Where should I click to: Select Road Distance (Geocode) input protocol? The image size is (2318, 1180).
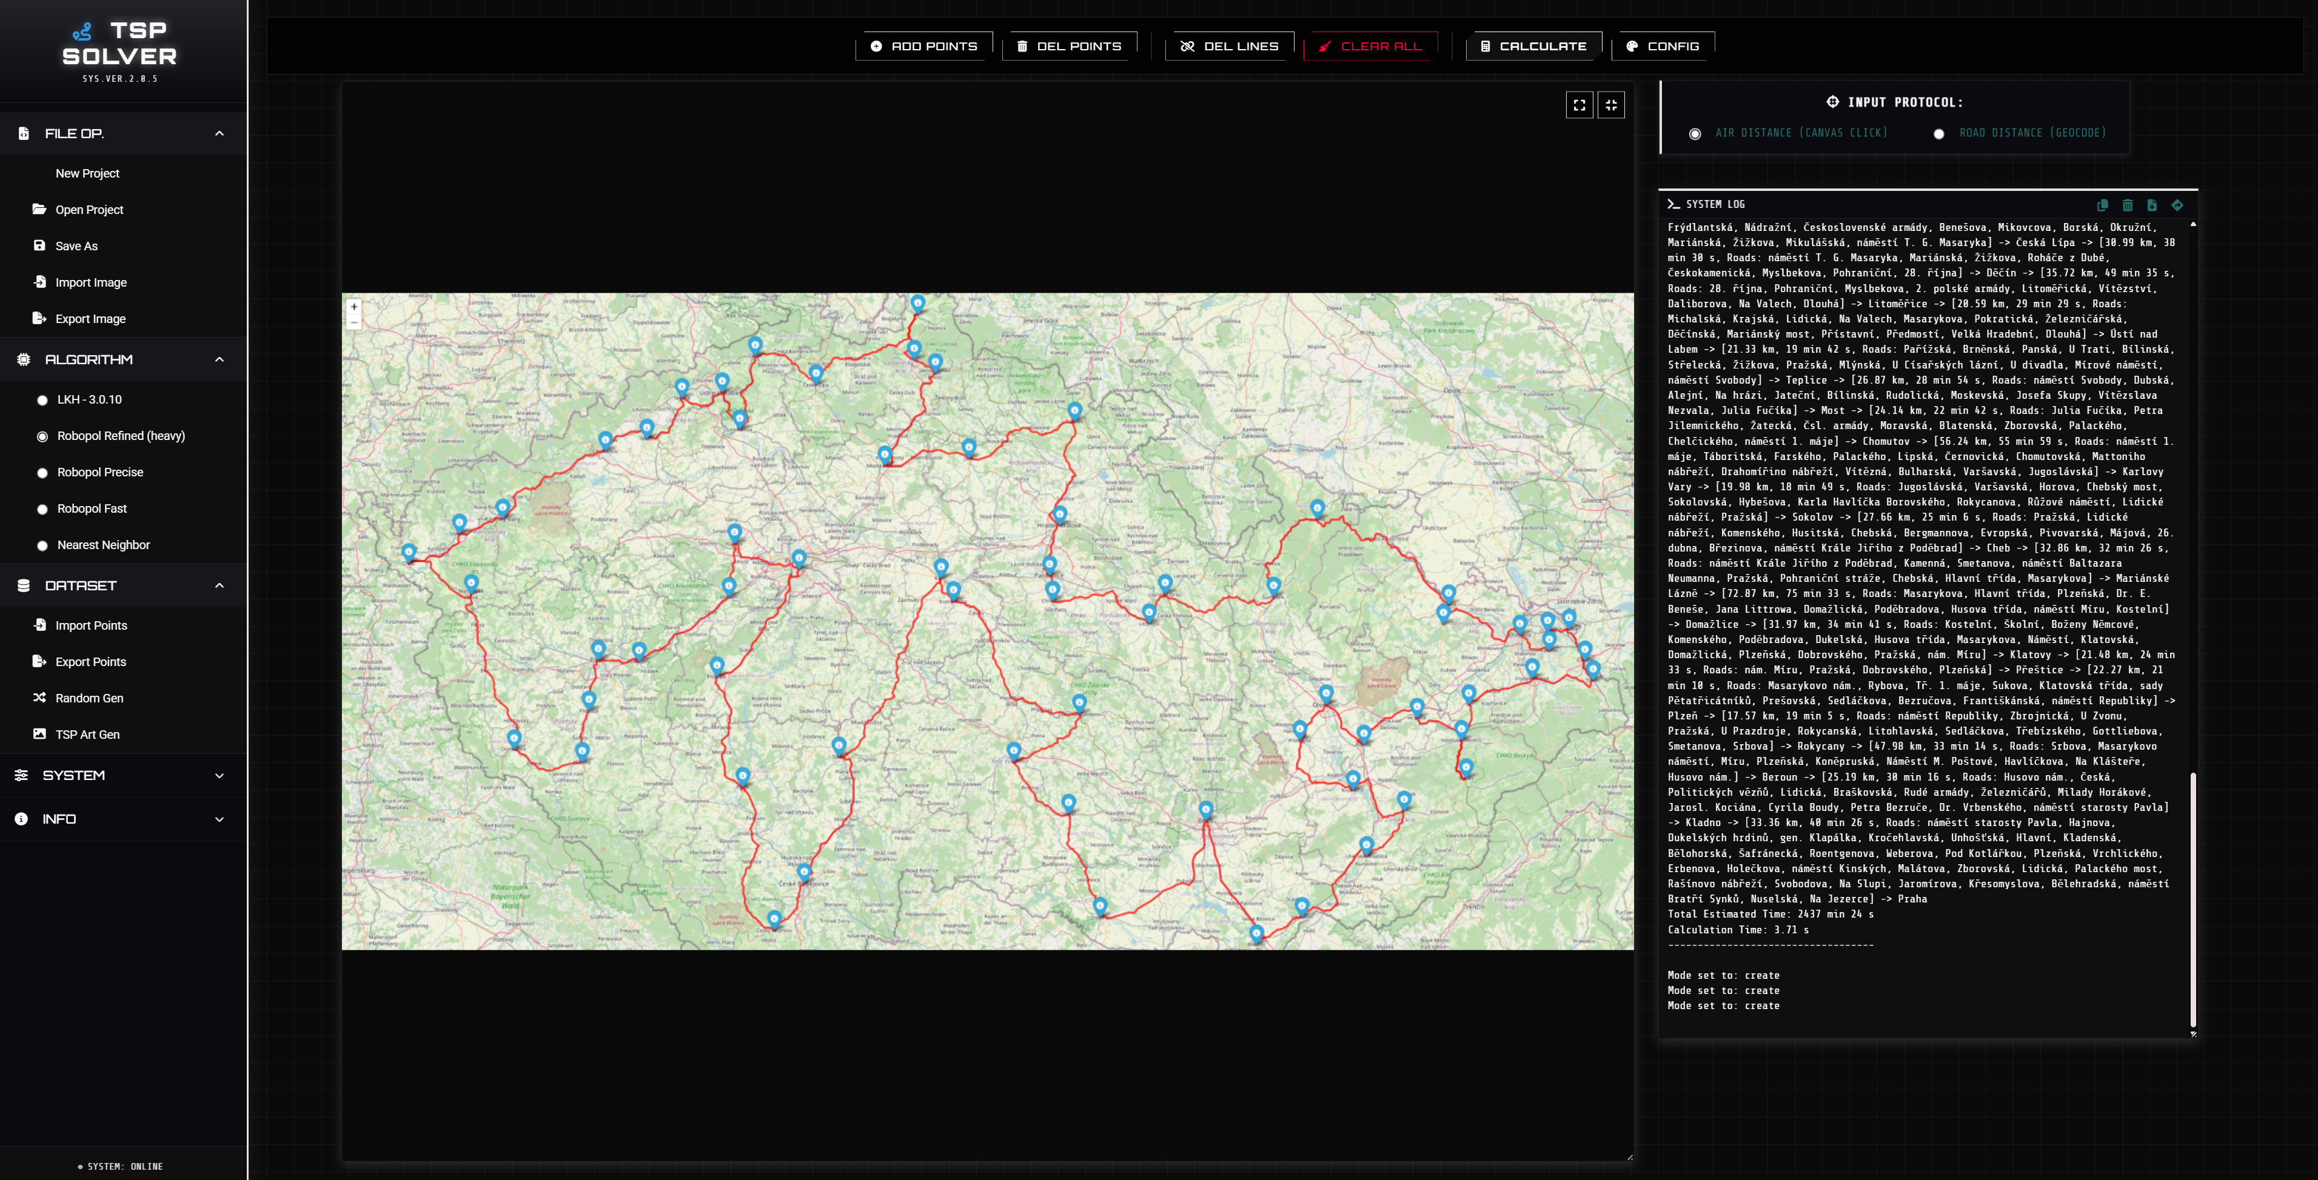tap(1939, 134)
